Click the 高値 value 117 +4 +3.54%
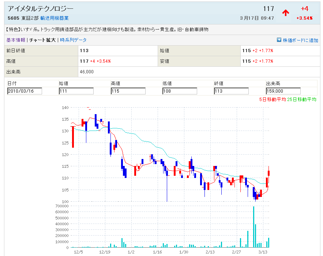 coord(95,61)
